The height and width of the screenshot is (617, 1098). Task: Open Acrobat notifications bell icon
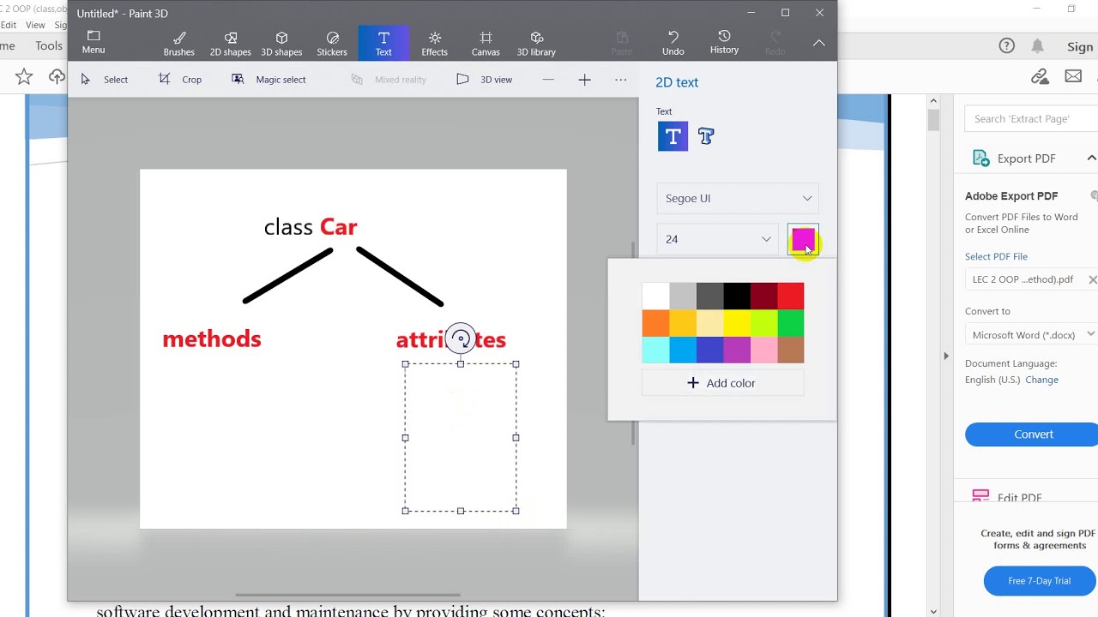1038,46
